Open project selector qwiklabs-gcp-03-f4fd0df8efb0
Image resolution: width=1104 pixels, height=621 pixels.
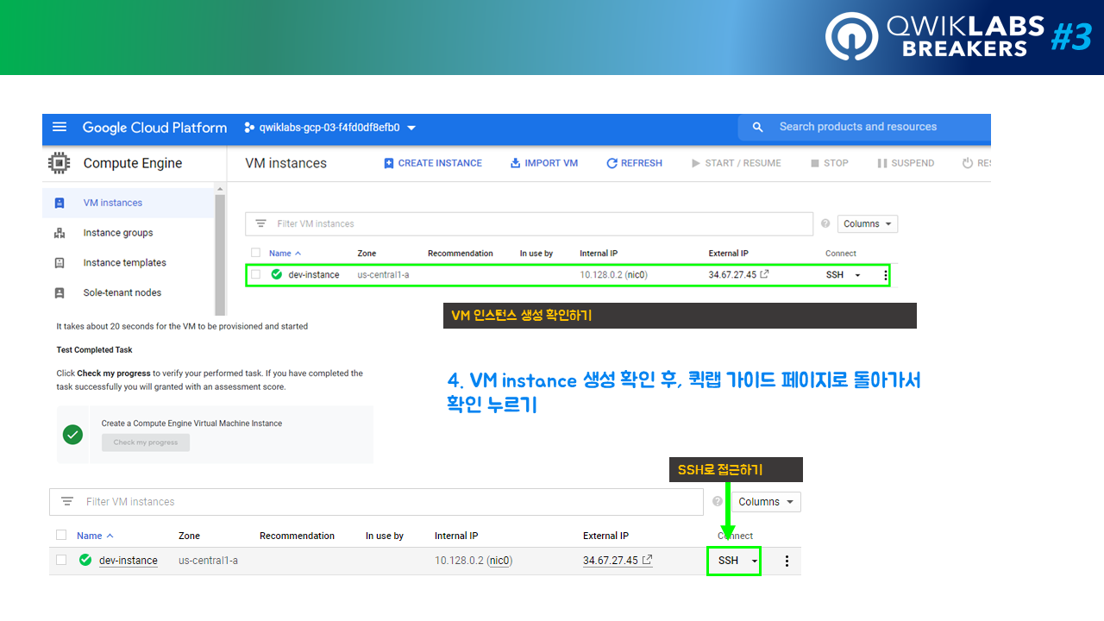click(x=330, y=128)
